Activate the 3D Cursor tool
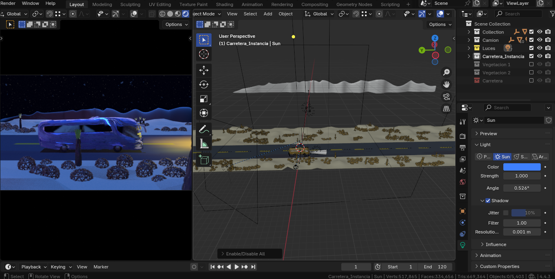Screen dimensions: 555x279 point(203,54)
